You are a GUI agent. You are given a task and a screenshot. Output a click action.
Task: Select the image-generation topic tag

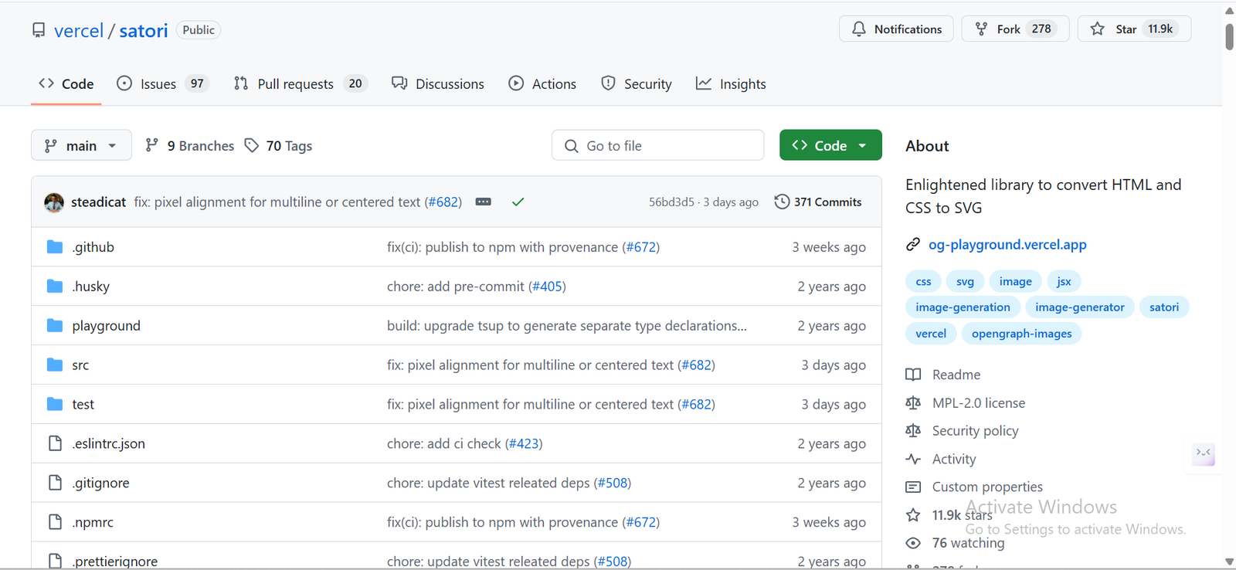[x=963, y=307]
